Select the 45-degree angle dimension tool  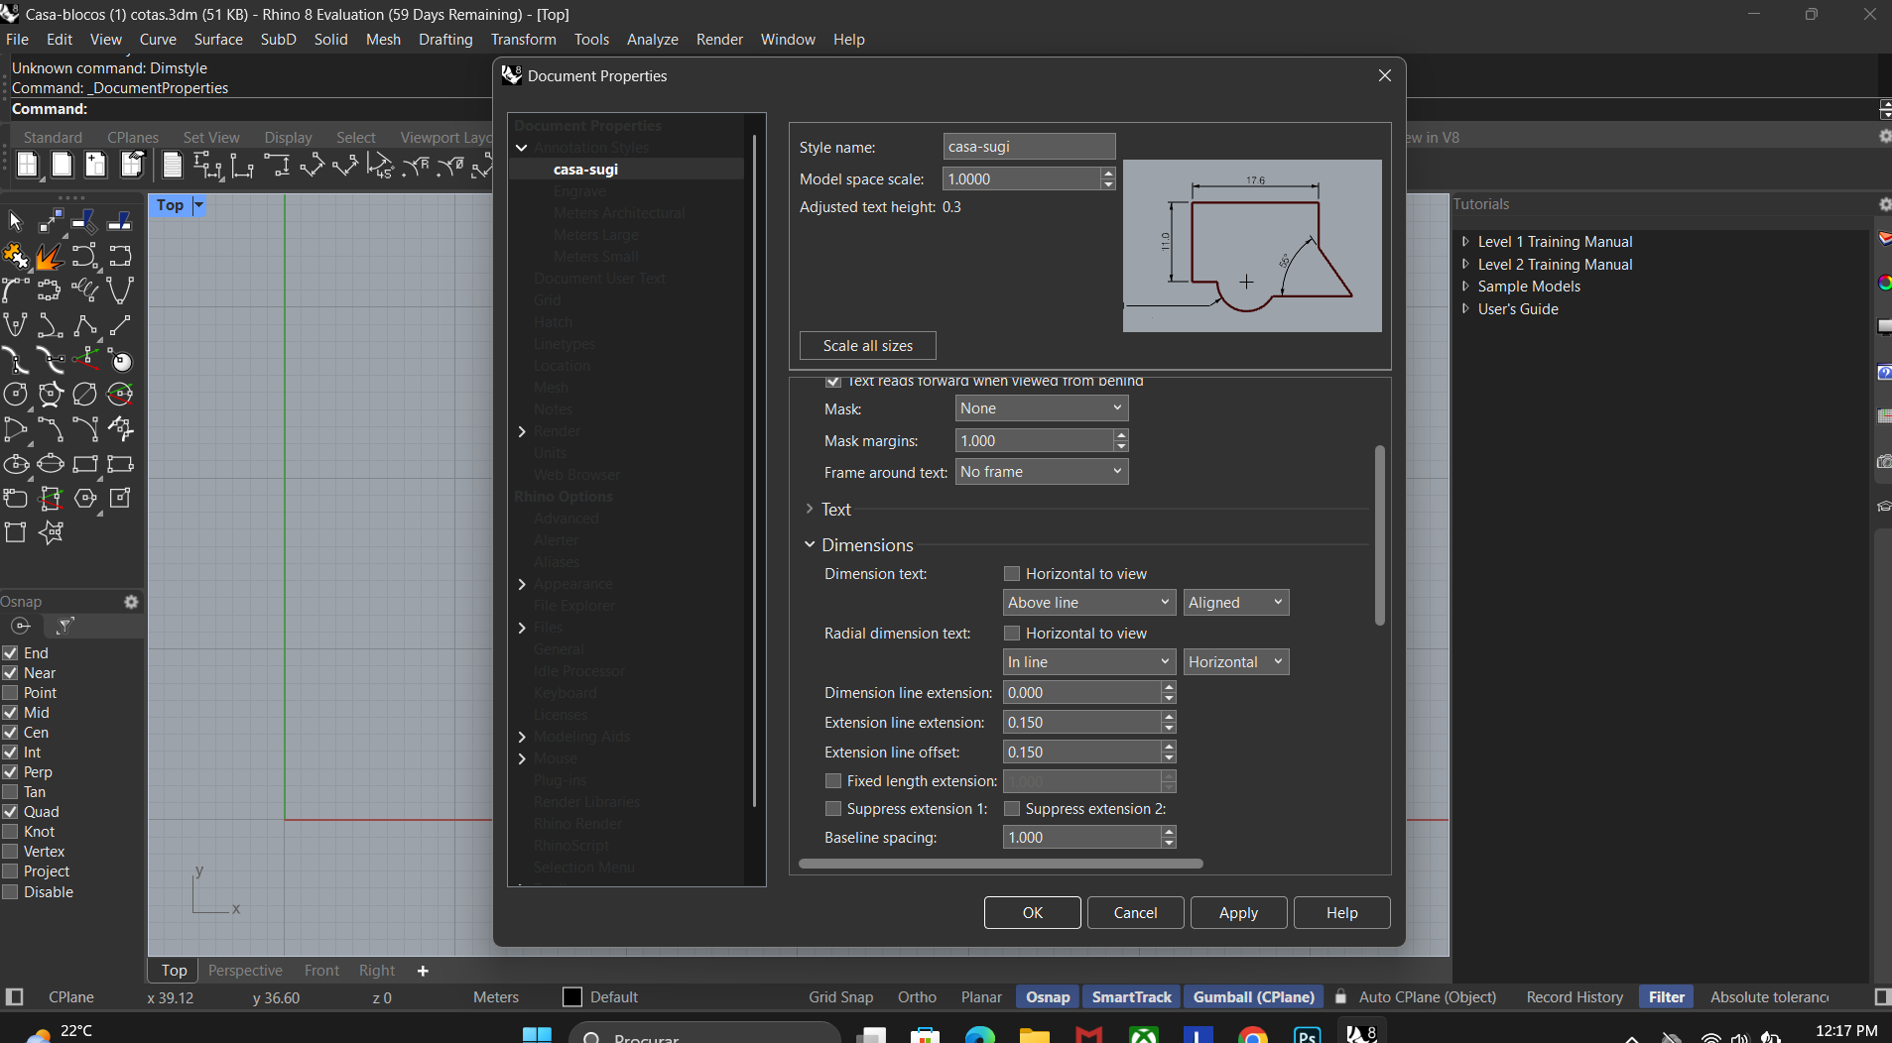pos(379,166)
